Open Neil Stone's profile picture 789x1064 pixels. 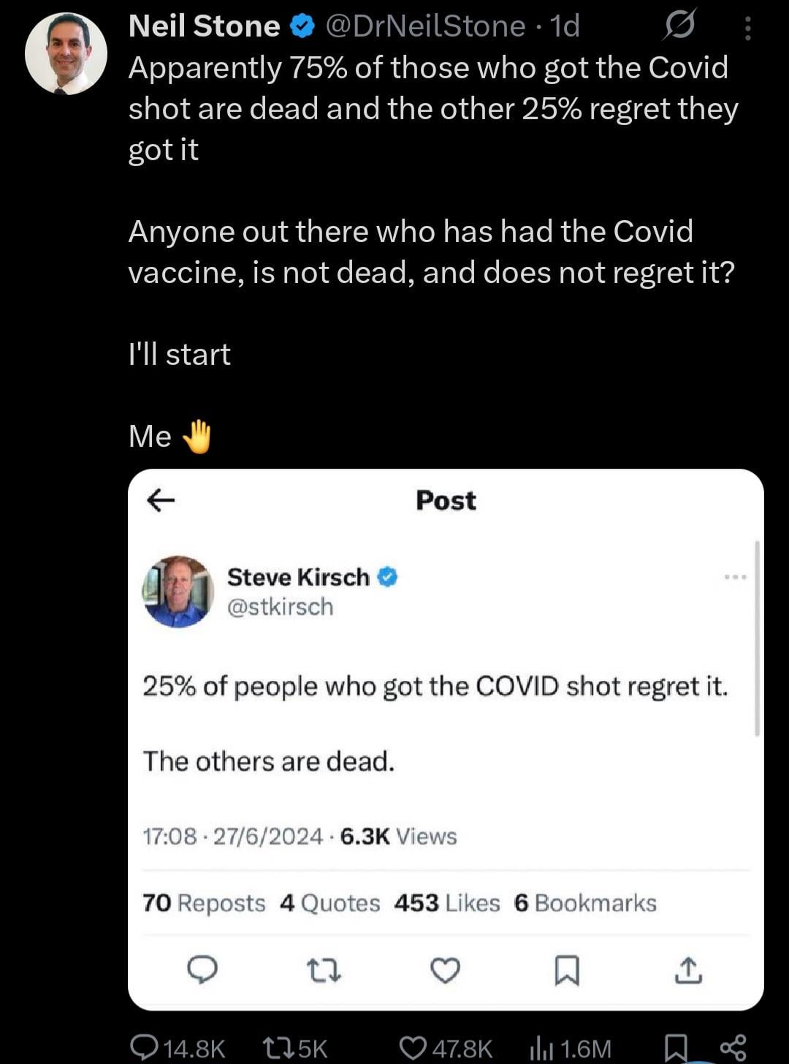coord(66,53)
